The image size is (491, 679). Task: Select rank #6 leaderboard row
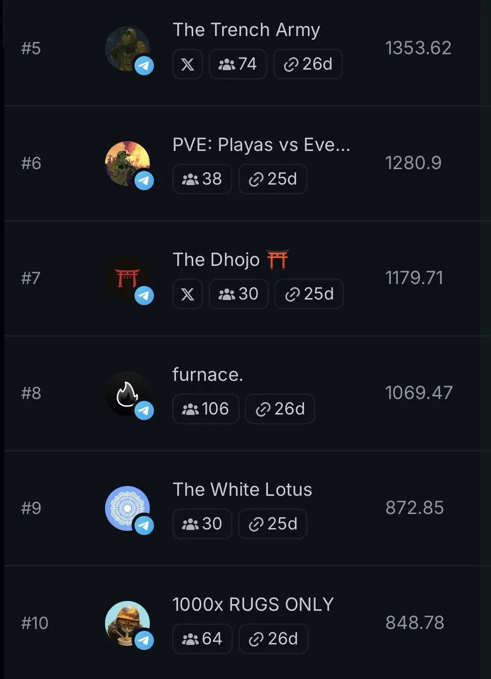click(x=242, y=164)
